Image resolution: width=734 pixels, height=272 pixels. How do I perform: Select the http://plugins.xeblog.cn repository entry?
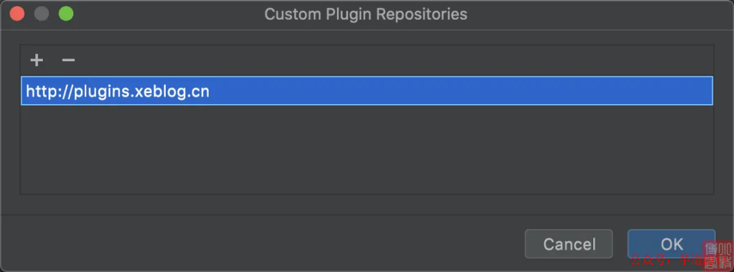[x=366, y=91]
